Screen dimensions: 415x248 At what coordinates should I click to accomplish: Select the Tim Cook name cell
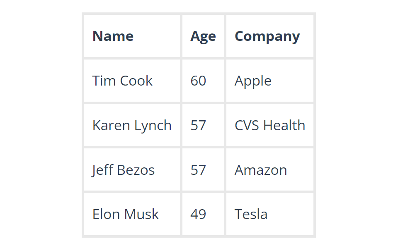(122, 81)
